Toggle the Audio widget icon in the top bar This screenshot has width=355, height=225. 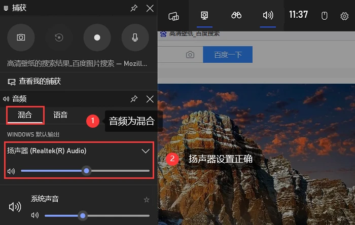(x=268, y=15)
